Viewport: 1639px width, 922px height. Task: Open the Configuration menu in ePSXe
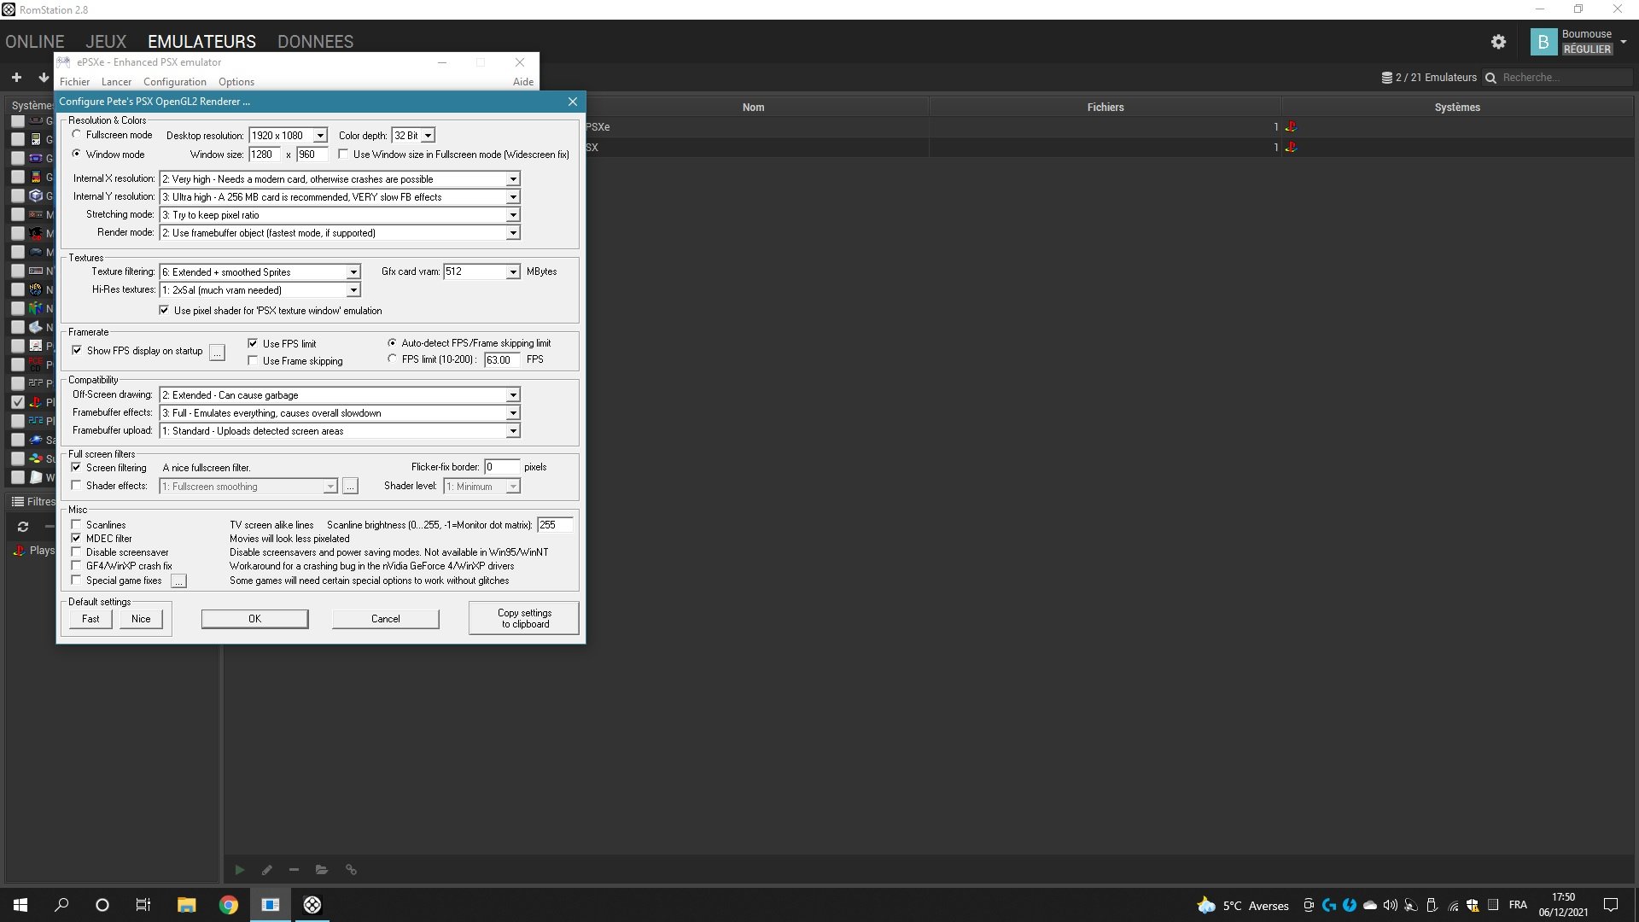174,82
